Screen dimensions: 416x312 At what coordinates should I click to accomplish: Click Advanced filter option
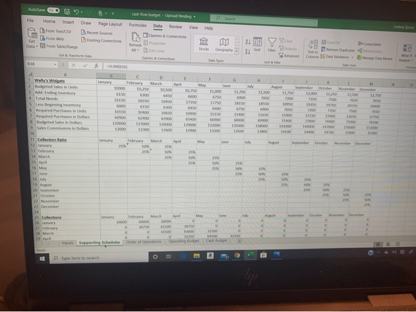tap(289, 56)
